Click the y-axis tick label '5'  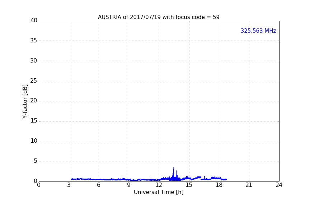click(36, 161)
